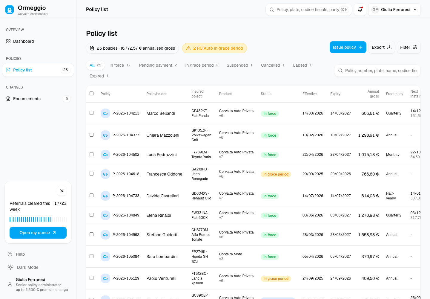Viewport: 430px width, 299px height.
Task: Switch to the Pending payment tab
Action: click(x=158, y=65)
